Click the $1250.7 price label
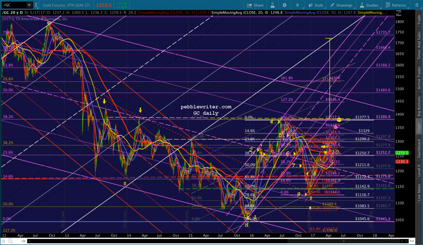 [362, 153]
